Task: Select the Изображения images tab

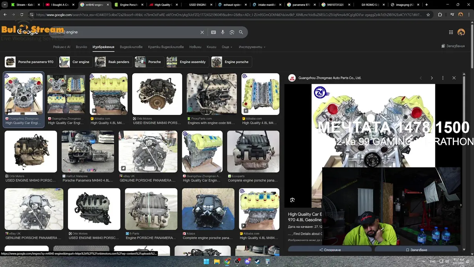Action: point(103,47)
